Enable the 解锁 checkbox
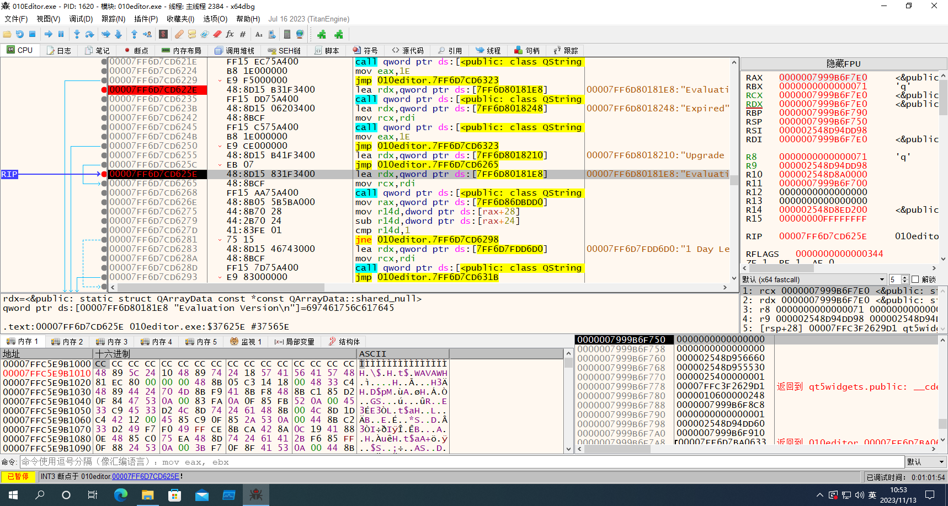 (915, 279)
